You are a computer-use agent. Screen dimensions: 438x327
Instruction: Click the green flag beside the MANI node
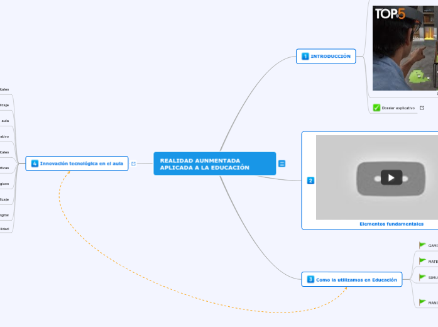pos(422,302)
